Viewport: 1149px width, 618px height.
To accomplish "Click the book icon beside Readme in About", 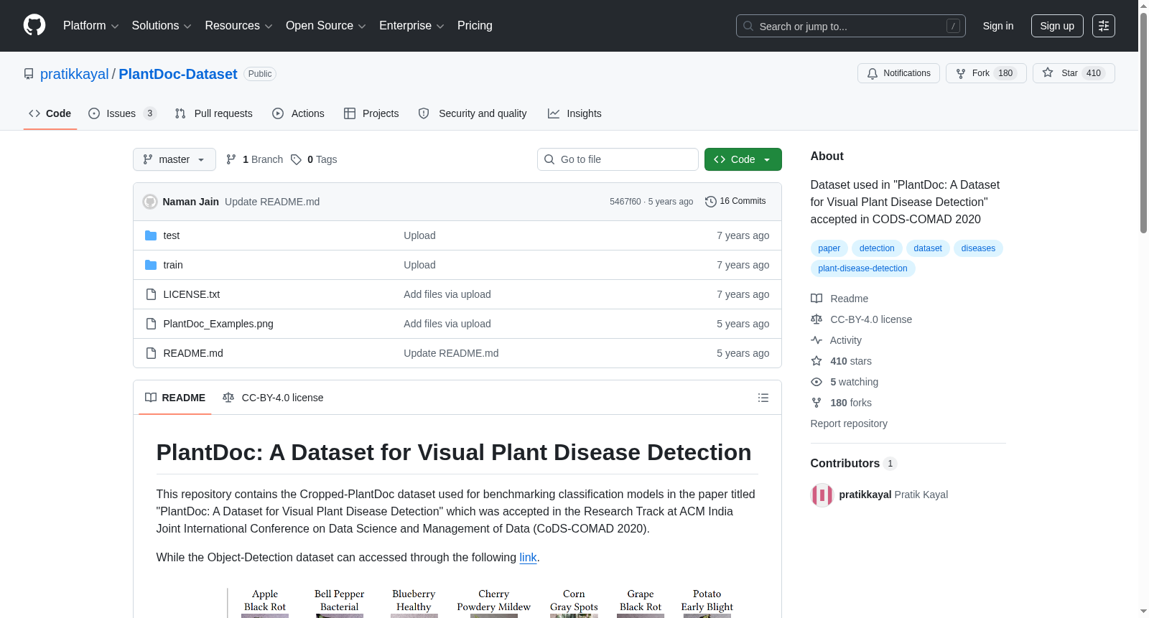I will [x=817, y=299].
